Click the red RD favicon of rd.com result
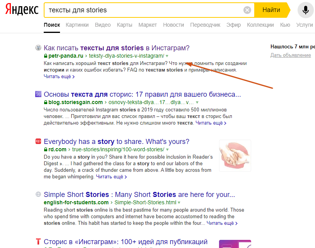 (38, 141)
